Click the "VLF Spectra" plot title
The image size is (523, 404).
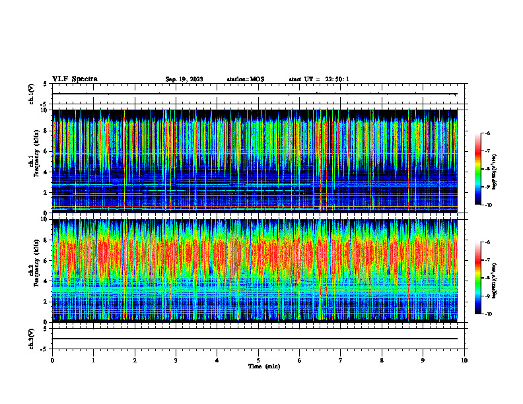pos(75,79)
